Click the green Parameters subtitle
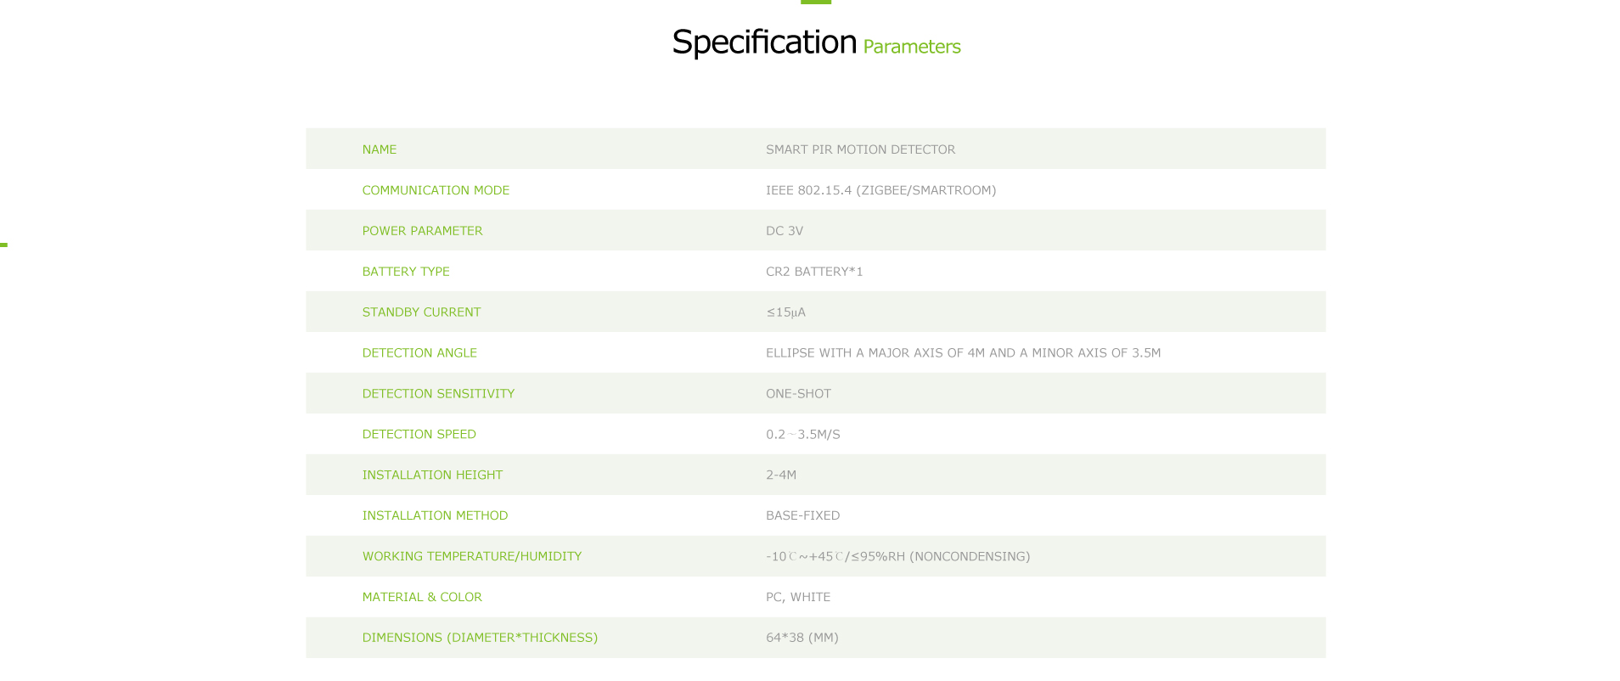This screenshot has width=1620, height=681. click(x=912, y=47)
